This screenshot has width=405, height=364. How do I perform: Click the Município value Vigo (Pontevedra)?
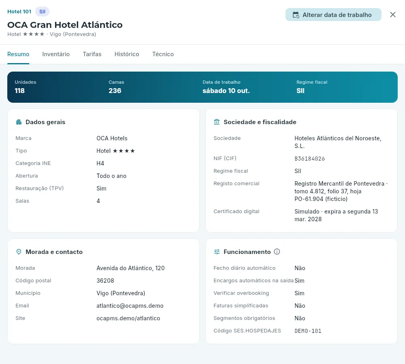[x=121, y=293]
